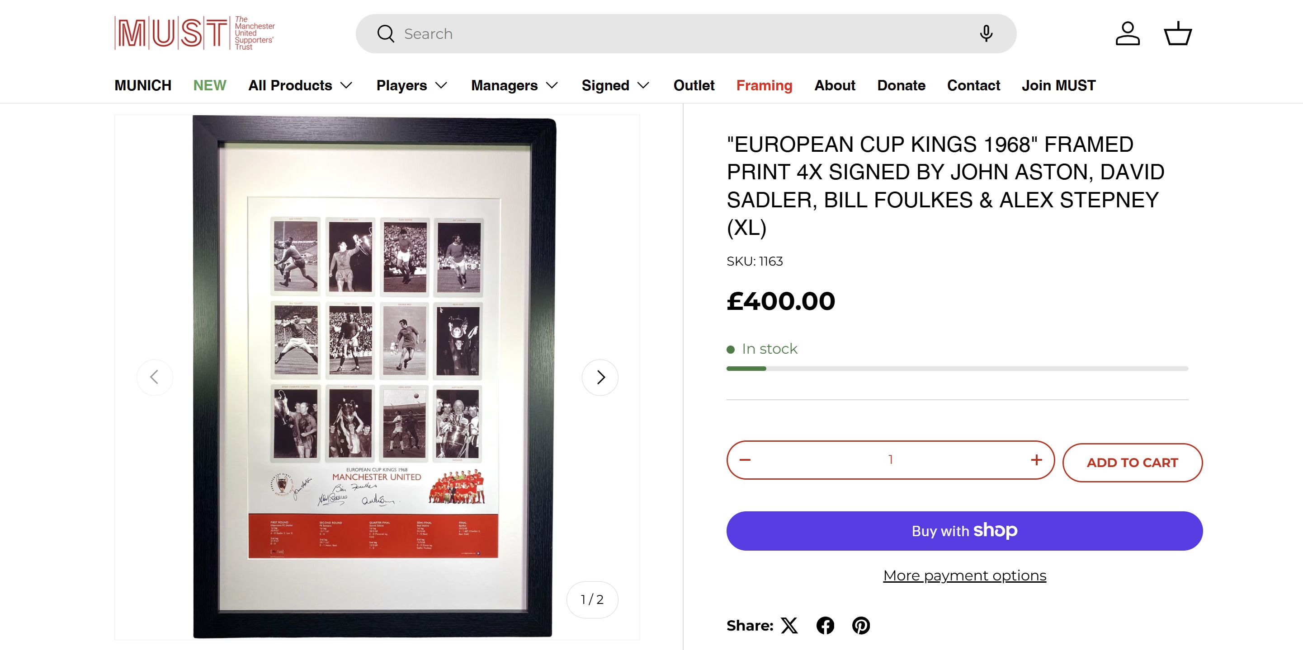The image size is (1303, 650).
Task: Activate voice search microphone icon
Action: [986, 34]
